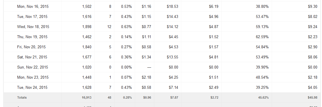The width and height of the screenshot is (322, 107).
Task: Select the dash cell in Nov 22 row
Action: (149, 67)
